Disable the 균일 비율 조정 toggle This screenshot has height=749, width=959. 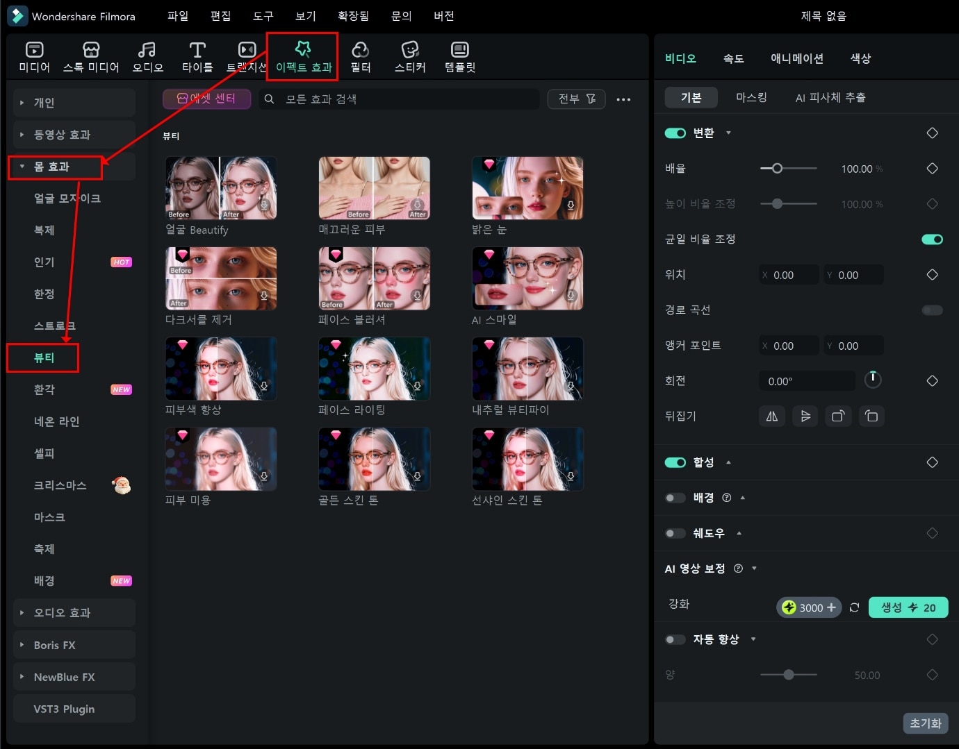click(x=931, y=239)
